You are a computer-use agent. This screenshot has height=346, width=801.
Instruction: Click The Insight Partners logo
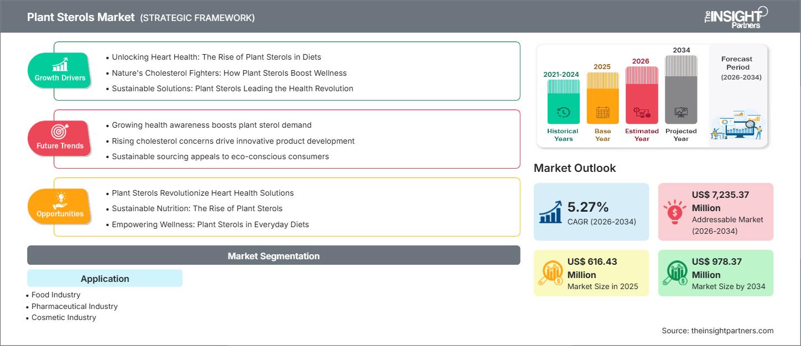click(735, 17)
